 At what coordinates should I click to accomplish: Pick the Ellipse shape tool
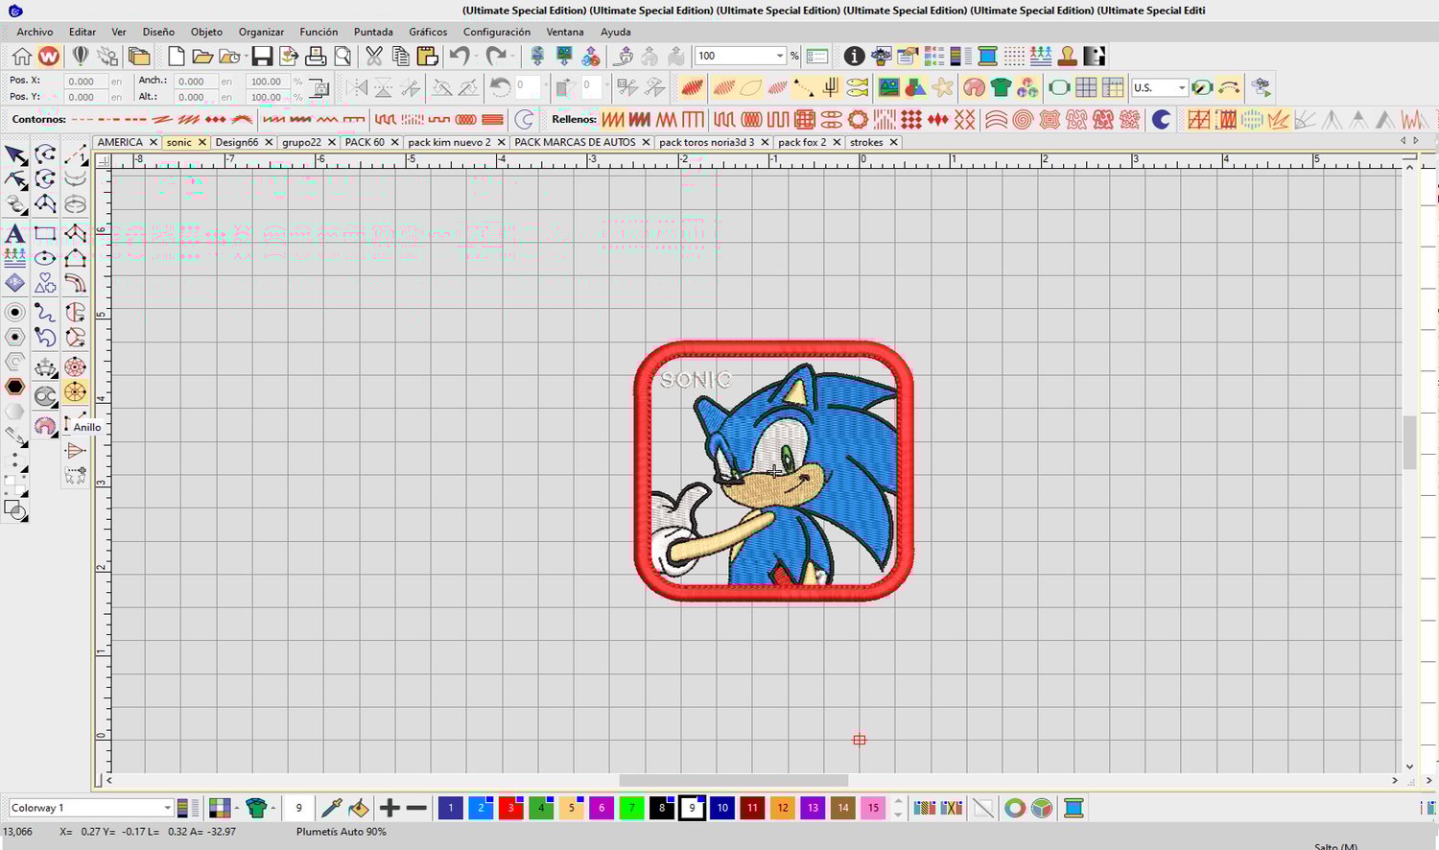pos(45,258)
